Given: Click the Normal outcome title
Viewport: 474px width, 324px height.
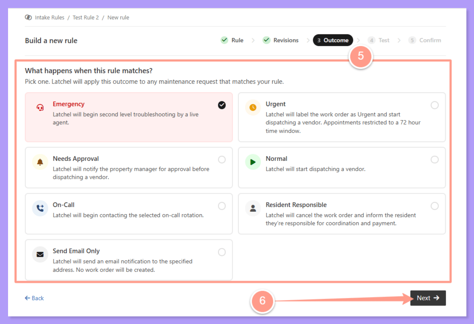Looking at the screenshot, I should [276, 159].
